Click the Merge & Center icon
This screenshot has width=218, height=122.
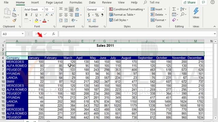click(77, 15)
